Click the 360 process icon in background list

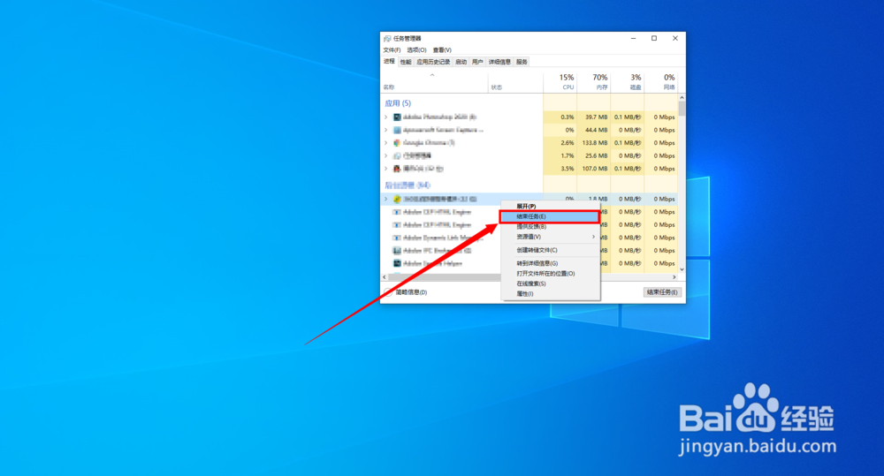coord(397,200)
